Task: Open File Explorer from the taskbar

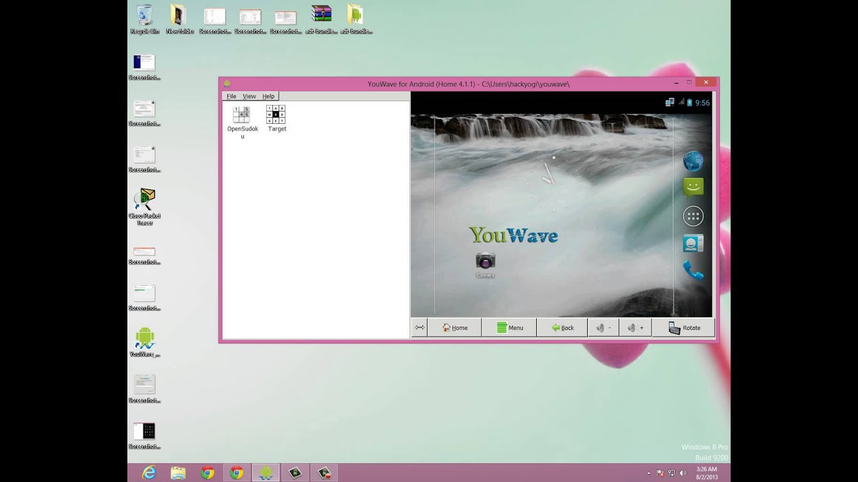Action: [x=178, y=473]
